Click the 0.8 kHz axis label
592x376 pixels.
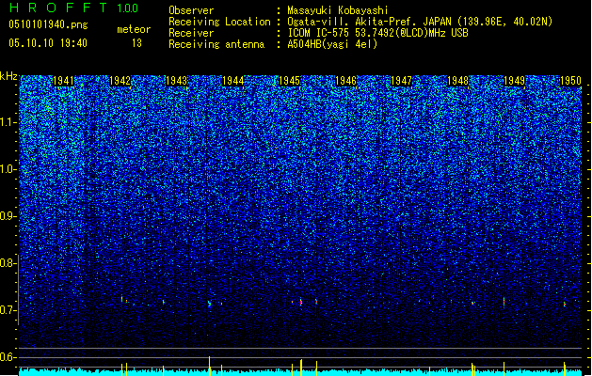(x=8, y=263)
